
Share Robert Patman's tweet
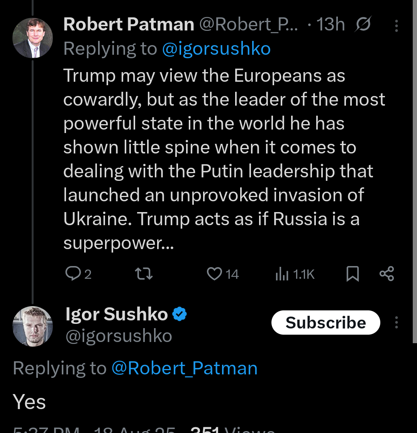pos(386,274)
